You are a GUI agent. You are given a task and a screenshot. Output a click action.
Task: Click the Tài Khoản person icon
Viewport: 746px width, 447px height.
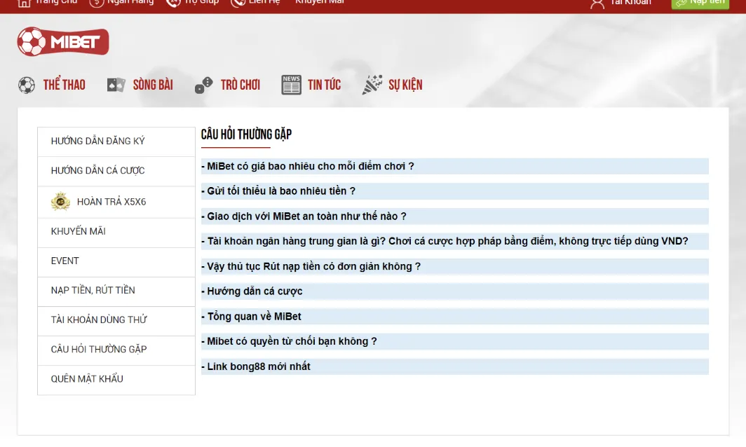coord(597,3)
